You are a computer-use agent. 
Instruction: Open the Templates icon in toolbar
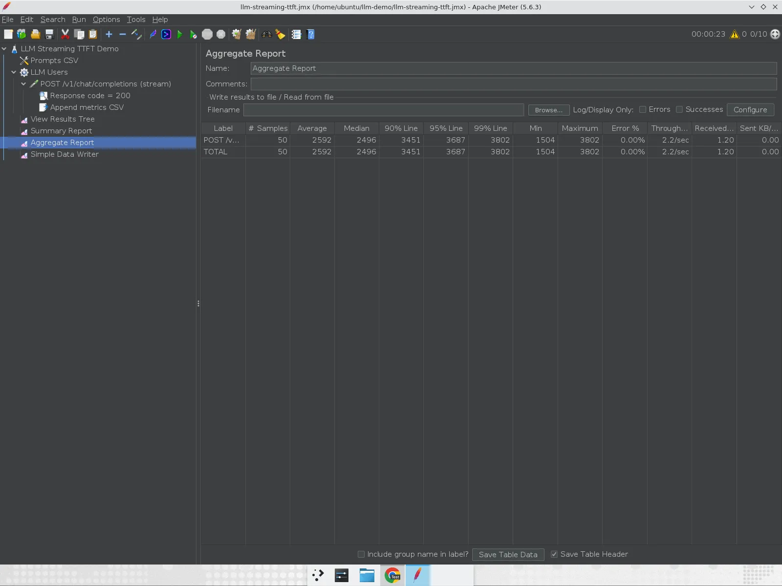[x=22, y=34]
